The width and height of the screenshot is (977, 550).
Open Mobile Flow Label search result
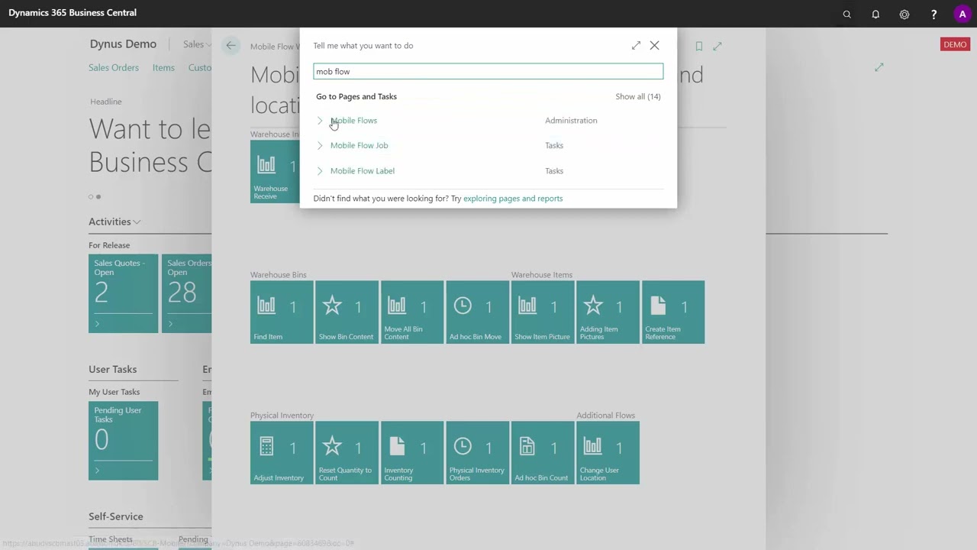(363, 171)
